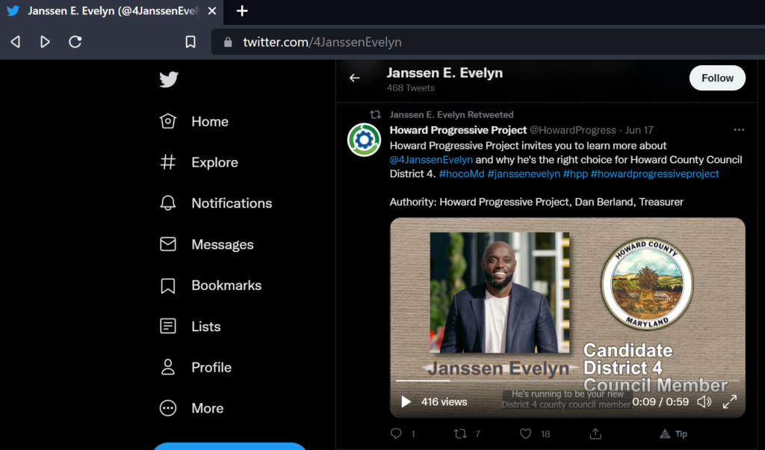Reload the page with refresh icon
The image size is (765, 450).
pos(75,42)
